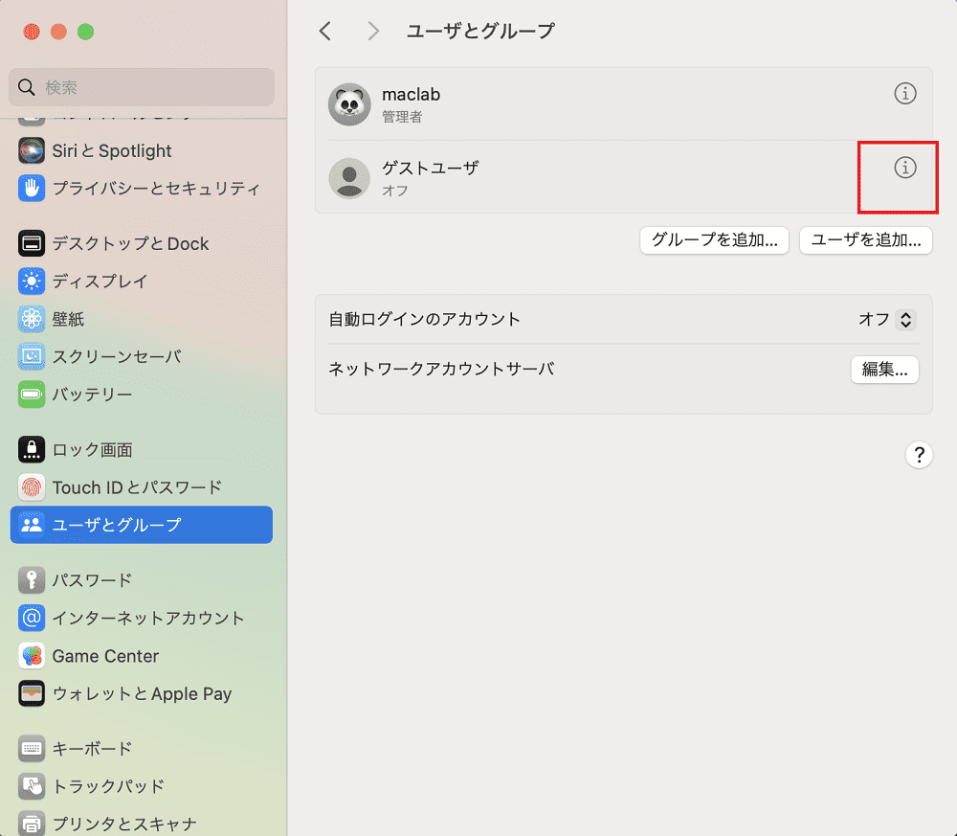Click the グループを追加... button

coord(714,240)
